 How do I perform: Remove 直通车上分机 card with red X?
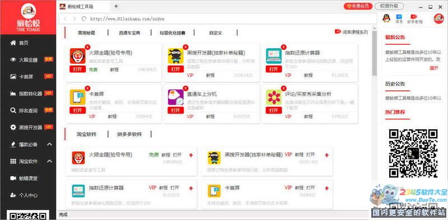click(x=186, y=88)
